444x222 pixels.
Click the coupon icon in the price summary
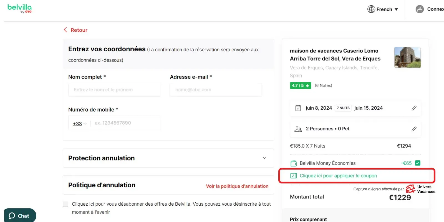point(293,176)
